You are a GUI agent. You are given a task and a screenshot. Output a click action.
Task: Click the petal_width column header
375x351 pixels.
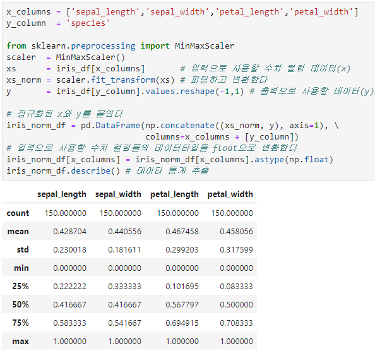(x=230, y=194)
